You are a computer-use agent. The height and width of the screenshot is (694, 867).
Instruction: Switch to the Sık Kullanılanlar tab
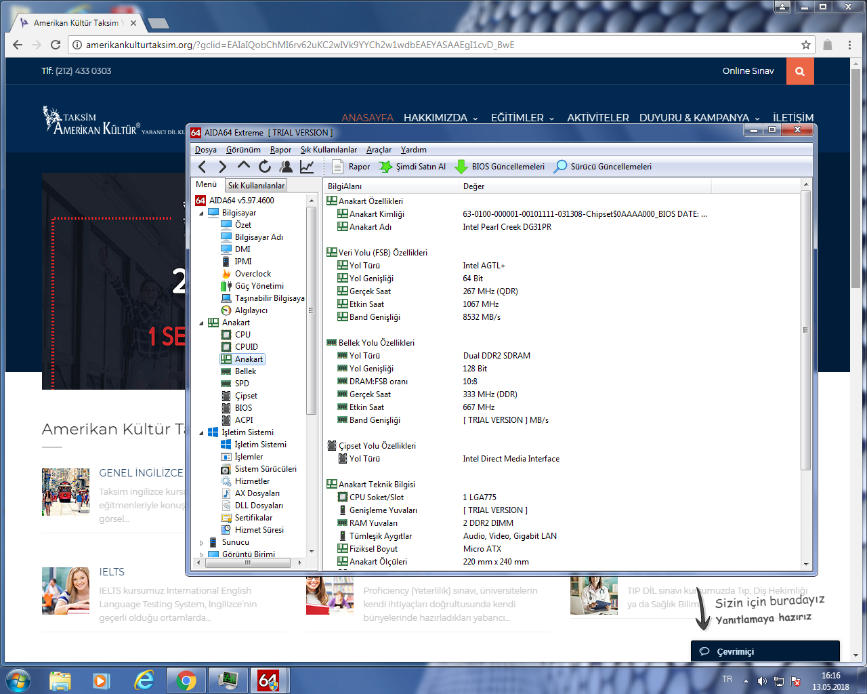(x=256, y=186)
